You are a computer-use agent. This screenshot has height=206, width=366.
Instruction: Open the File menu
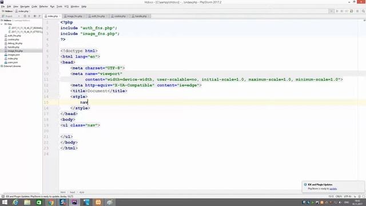3,6
